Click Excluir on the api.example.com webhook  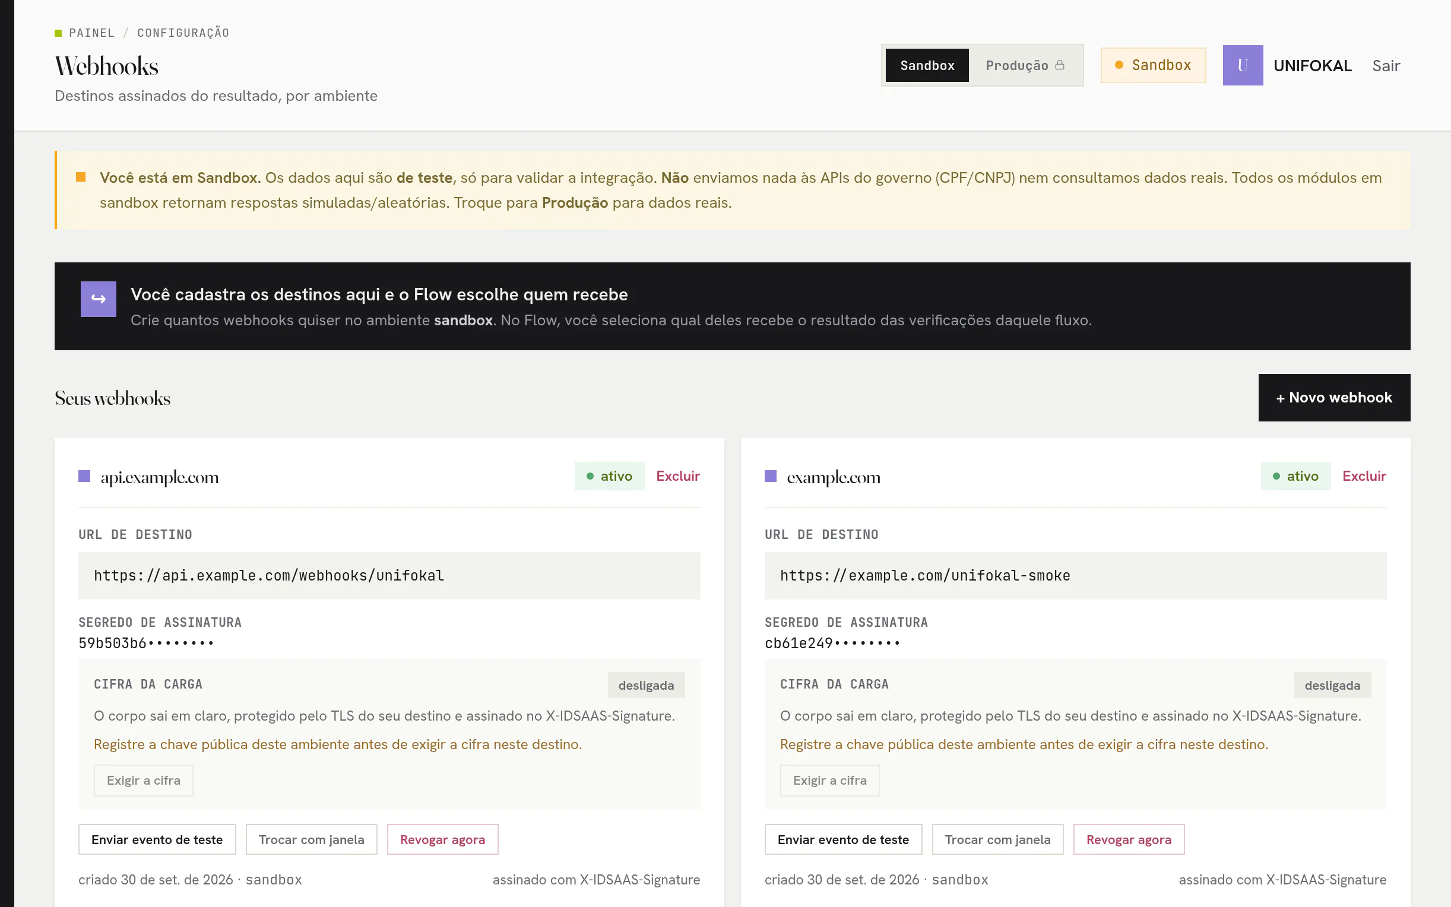pyautogui.click(x=678, y=475)
